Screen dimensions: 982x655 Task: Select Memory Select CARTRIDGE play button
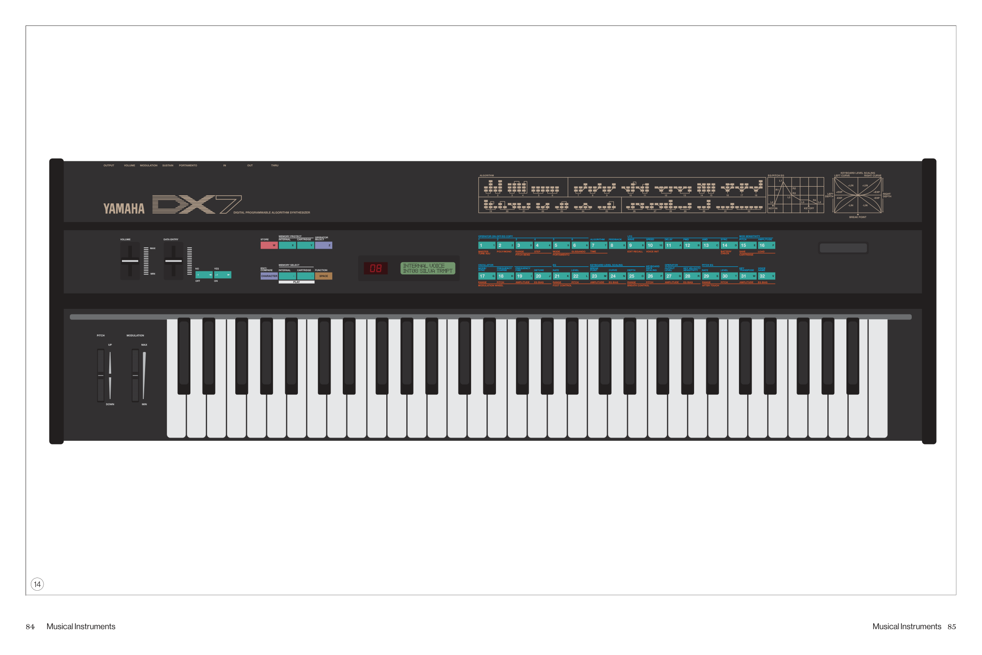(x=306, y=276)
